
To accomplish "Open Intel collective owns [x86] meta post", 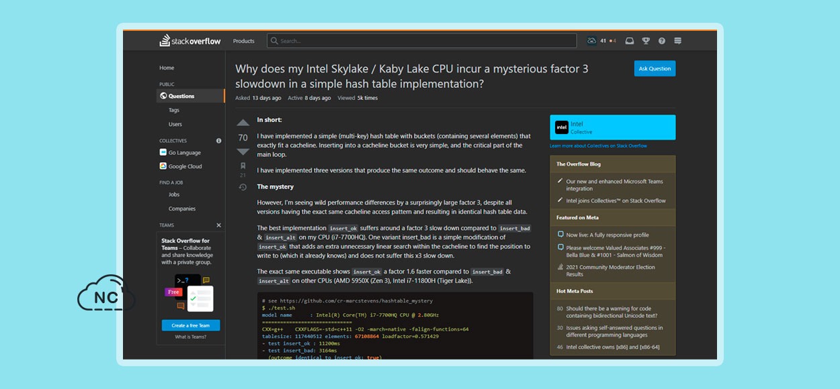I will click(x=612, y=347).
